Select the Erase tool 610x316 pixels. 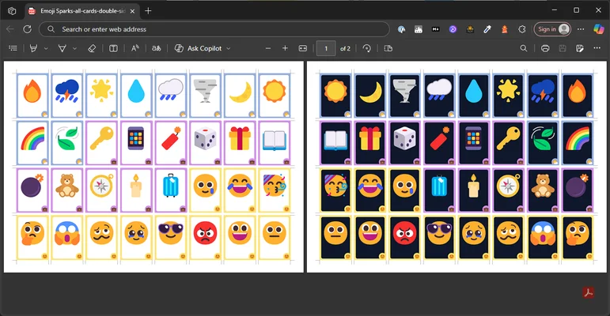point(92,48)
